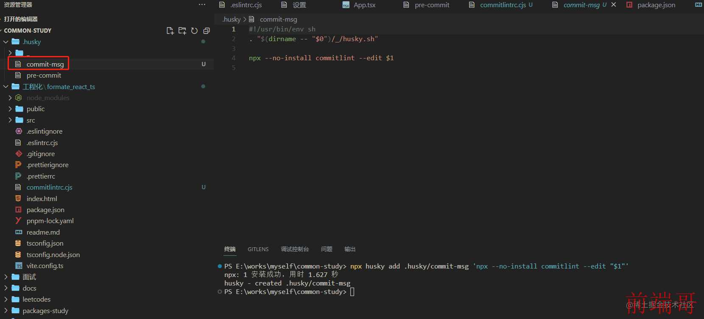Click the vite.config.ts TypeScript icon

point(19,266)
